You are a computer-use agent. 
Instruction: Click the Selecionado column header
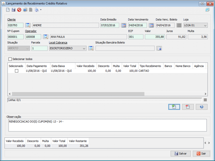17,66
